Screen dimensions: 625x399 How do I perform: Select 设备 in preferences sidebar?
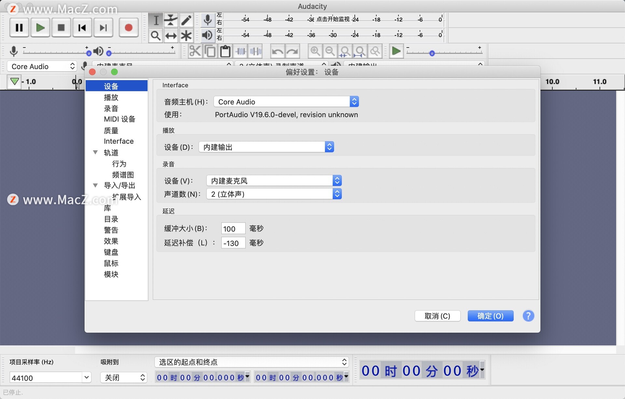[x=117, y=86]
